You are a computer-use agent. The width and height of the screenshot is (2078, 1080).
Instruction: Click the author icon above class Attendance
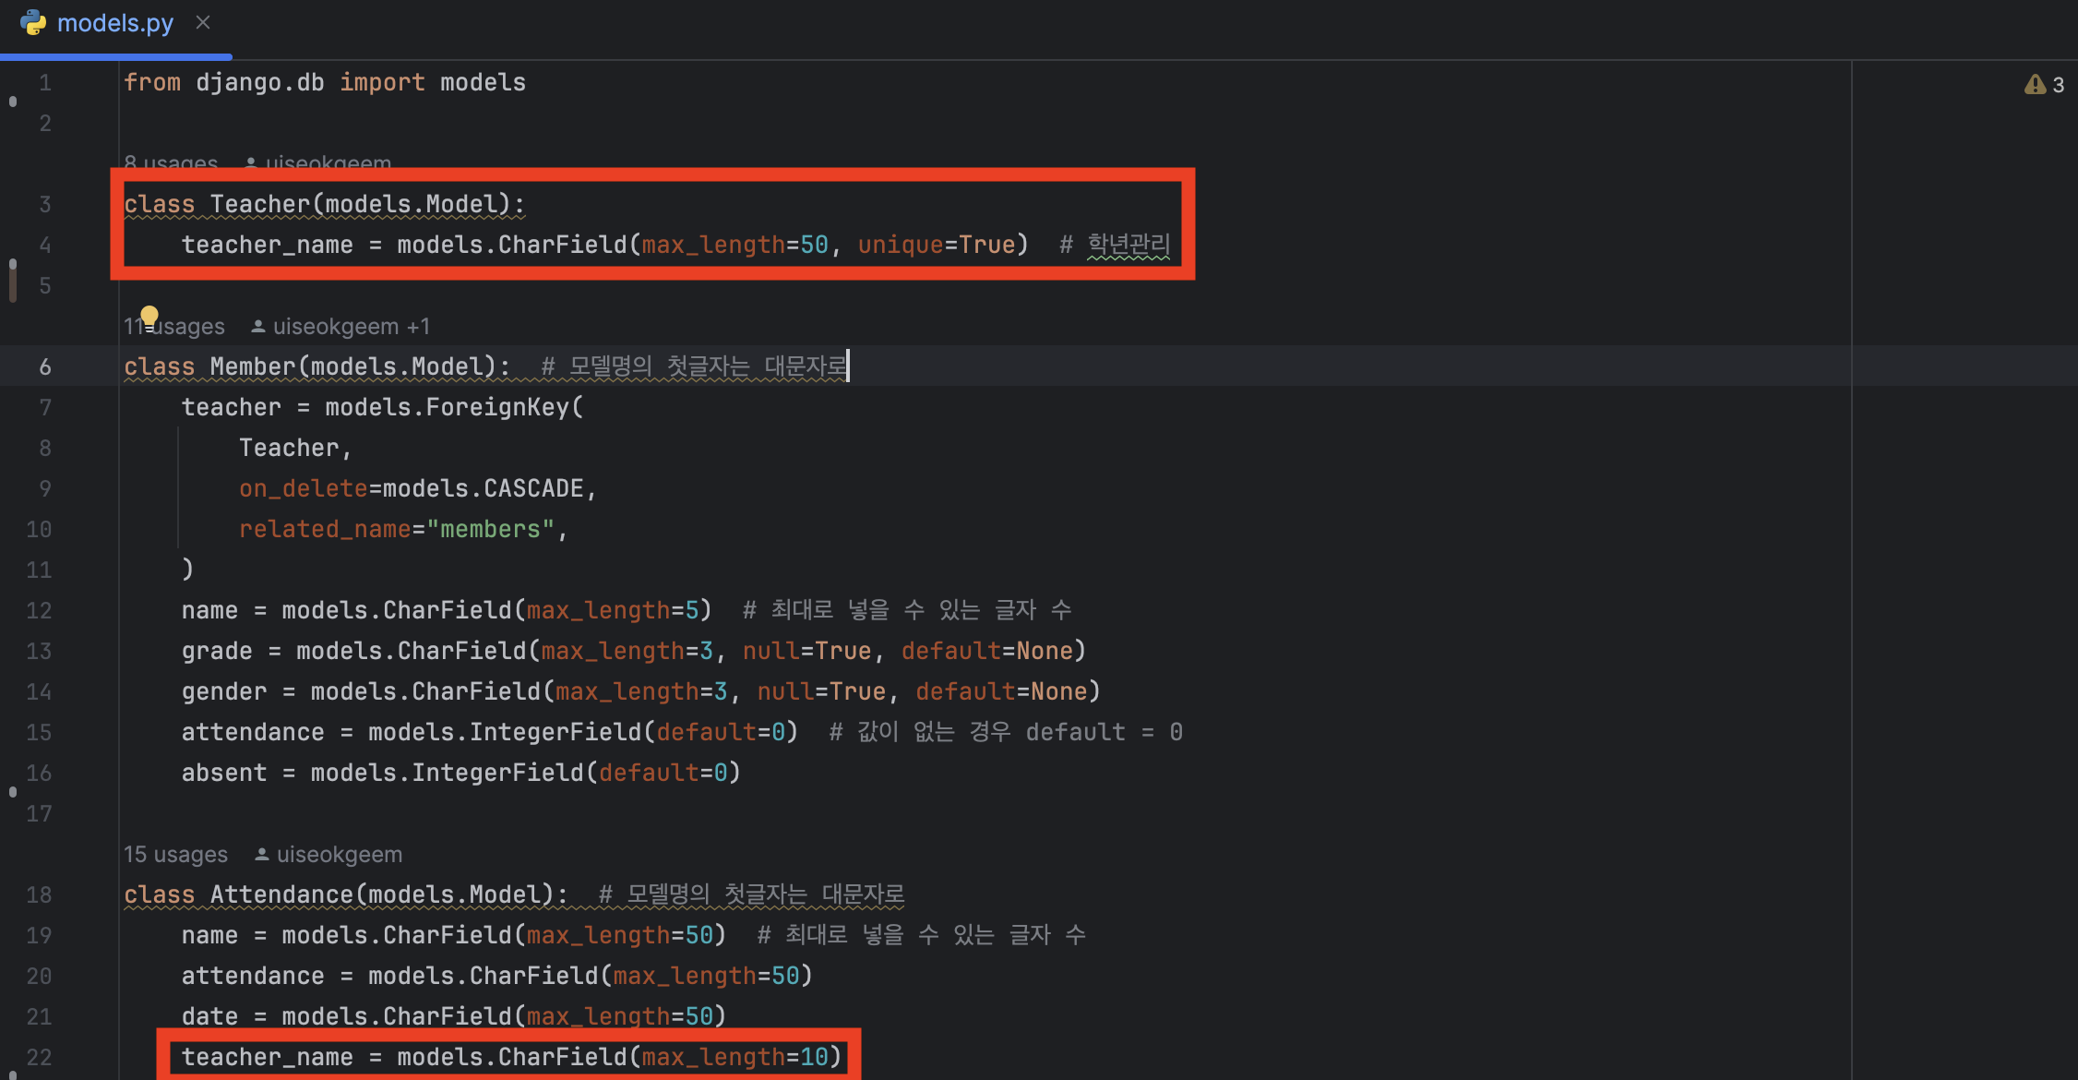(x=262, y=855)
